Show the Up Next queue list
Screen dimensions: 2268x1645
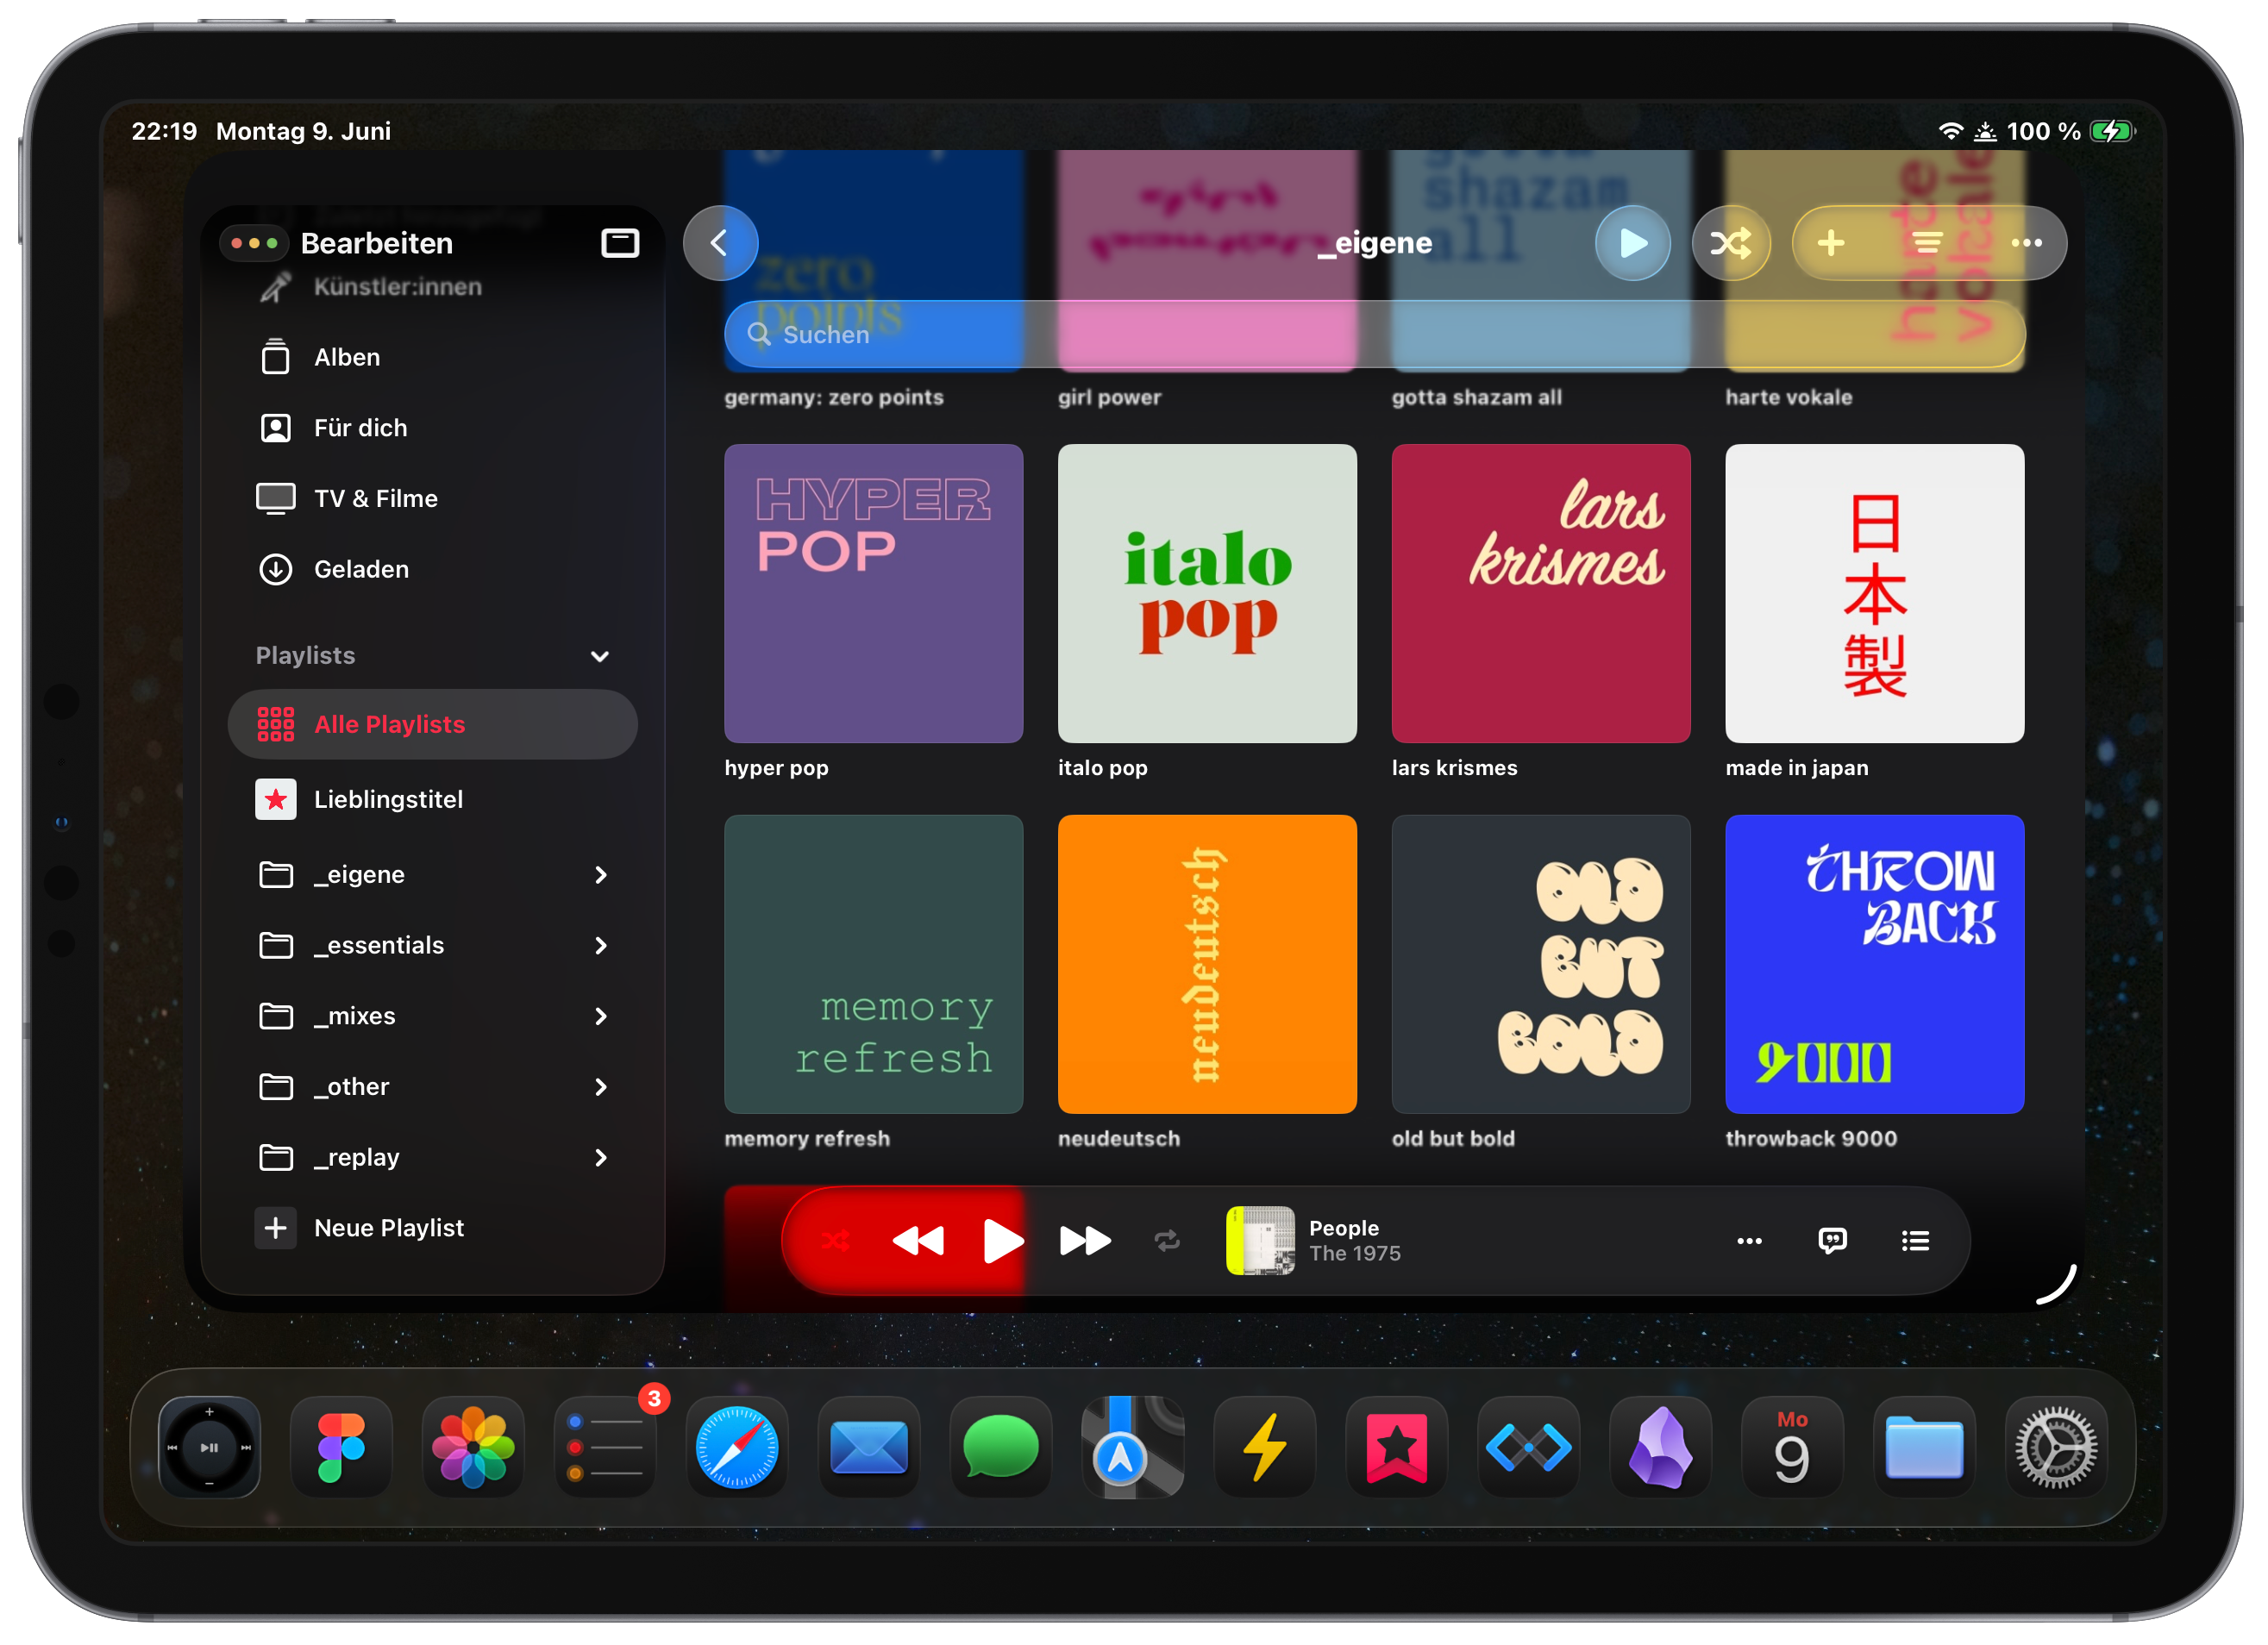[x=1915, y=1242]
